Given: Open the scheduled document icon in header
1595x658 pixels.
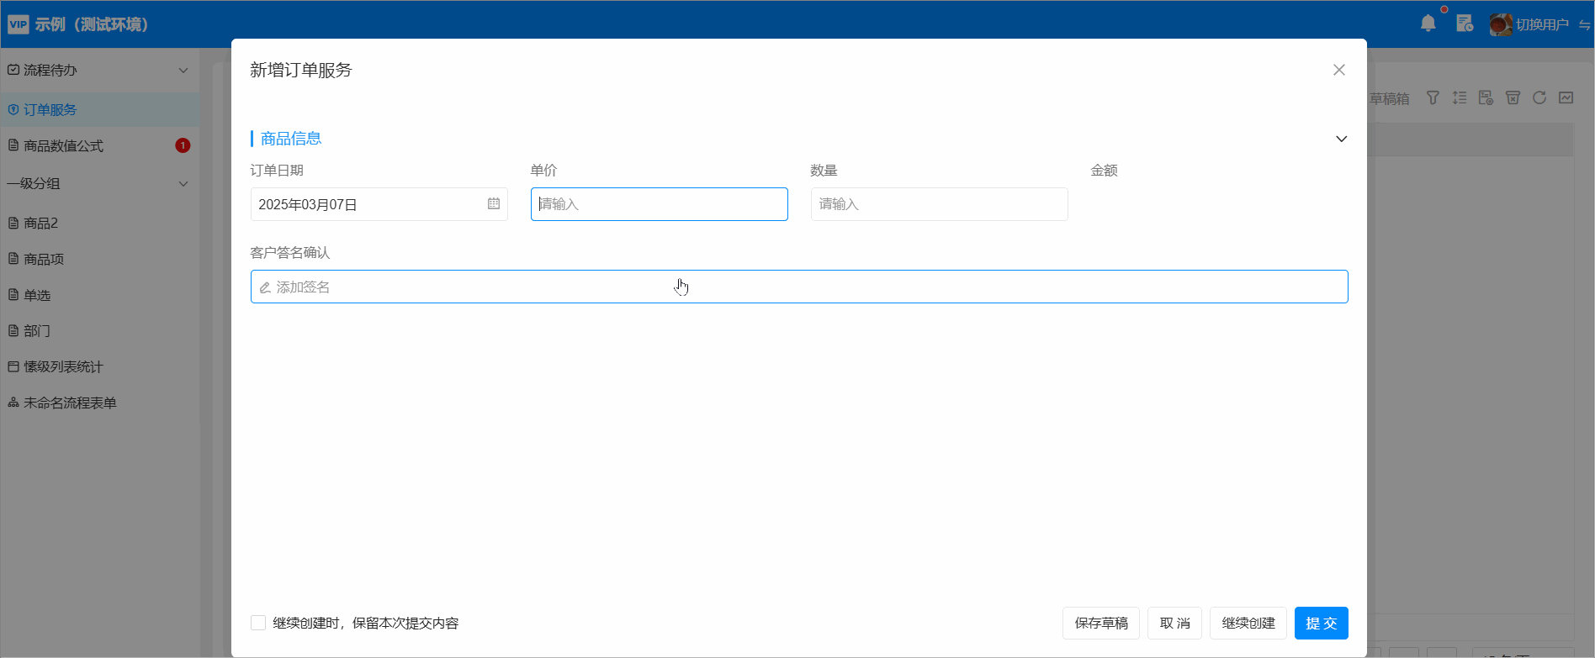Looking at the screenshot, I should point(1465,24).
